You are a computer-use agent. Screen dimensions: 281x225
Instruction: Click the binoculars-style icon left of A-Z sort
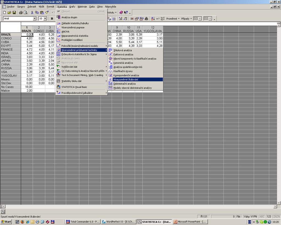(x=147, y=18)
